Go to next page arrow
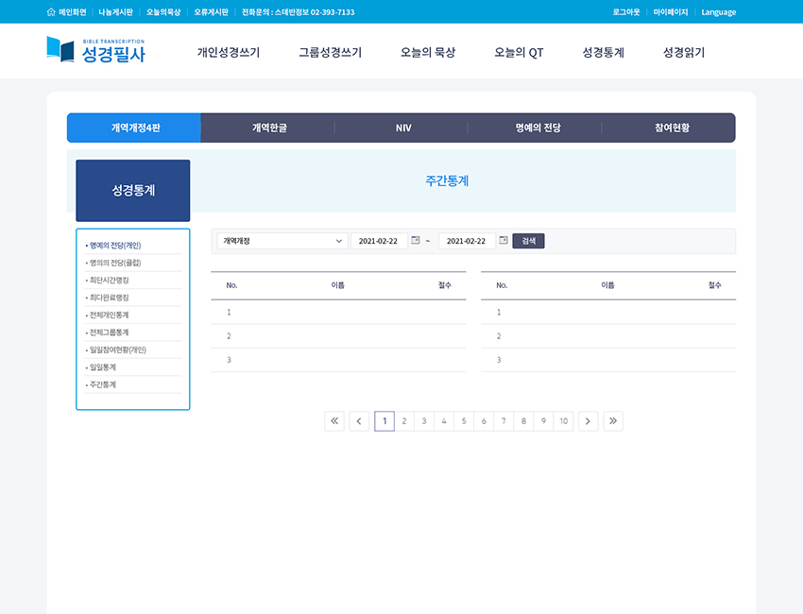 [588, 421]
